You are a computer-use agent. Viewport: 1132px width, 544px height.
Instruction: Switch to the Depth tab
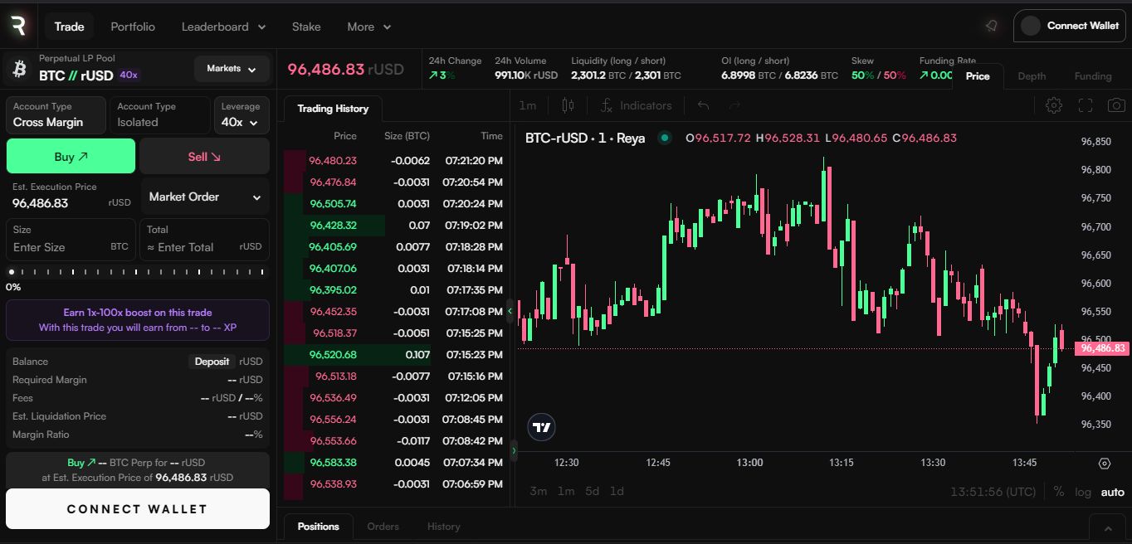click(x=1032, y=76)
